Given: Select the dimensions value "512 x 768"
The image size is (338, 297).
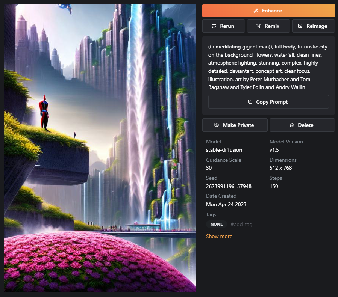Looking at the screenshot, I should pos(280,168).
